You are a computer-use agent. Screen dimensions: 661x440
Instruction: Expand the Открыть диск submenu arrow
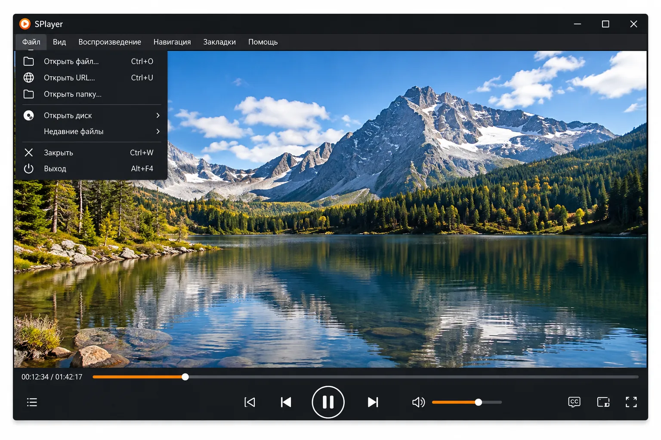click(158, 115)
